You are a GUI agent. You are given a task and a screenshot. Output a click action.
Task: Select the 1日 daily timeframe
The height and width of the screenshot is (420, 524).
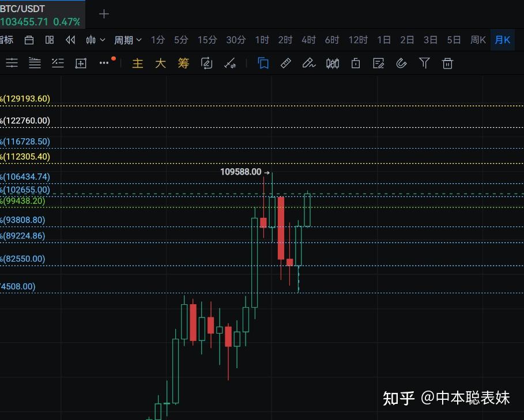tap(384, 40)
